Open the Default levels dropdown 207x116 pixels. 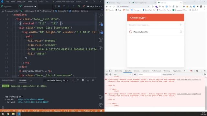coord(168,74)
